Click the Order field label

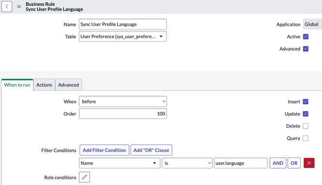[x=70, y=114]
